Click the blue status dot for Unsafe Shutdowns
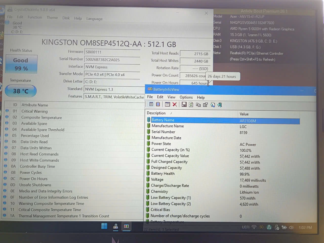The height and width of the screenshot is (243, 324). [5, 185]
